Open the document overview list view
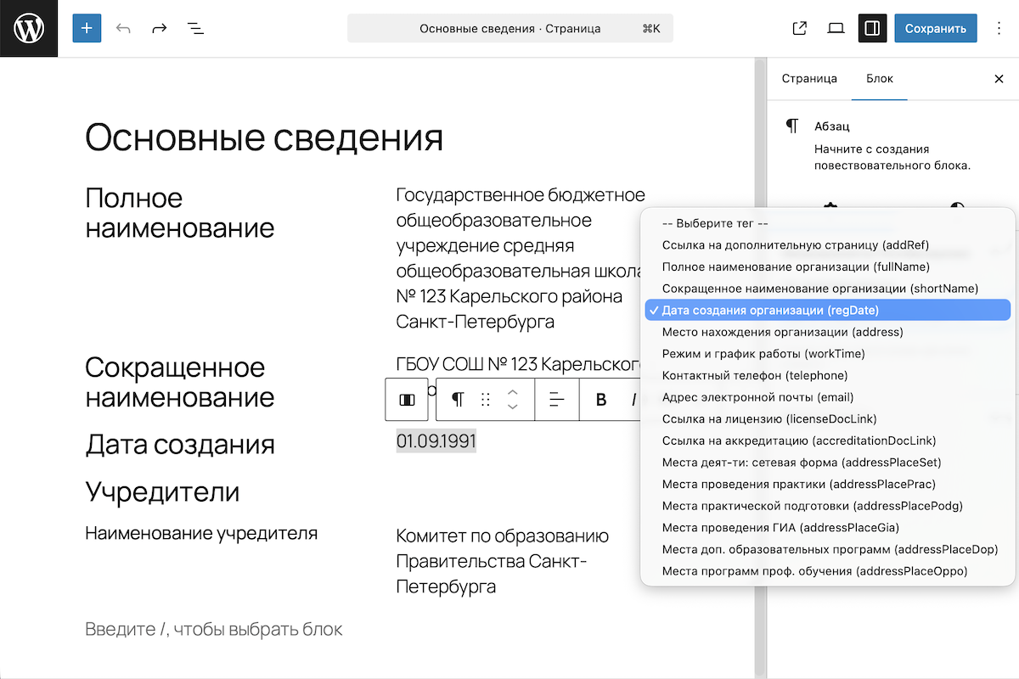Screen dimensions: 1019x679 click(196, 29)
